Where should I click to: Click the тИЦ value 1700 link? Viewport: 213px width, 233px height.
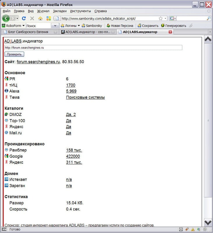[x=71, y=85]
